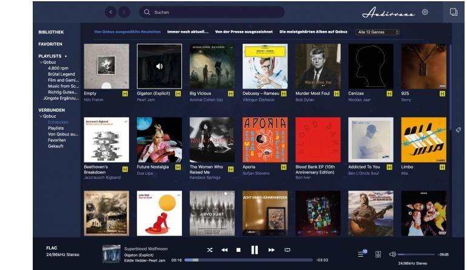Image resolution: width=467 pixels, height=270 pixels.
Task: Toggle the mini player window icon
Action: (454, 12)
